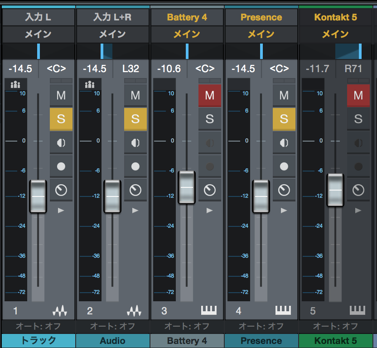Open メイン output selector on Battery 4

(x=187, y=34)
